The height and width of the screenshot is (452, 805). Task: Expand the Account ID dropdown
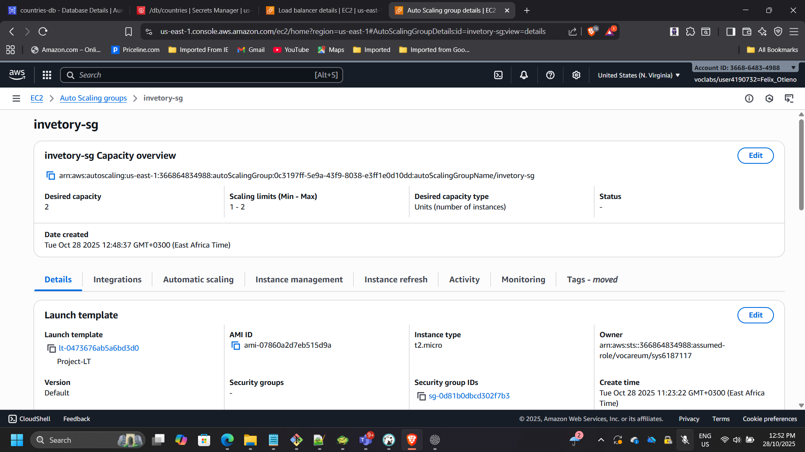point(793,67)
